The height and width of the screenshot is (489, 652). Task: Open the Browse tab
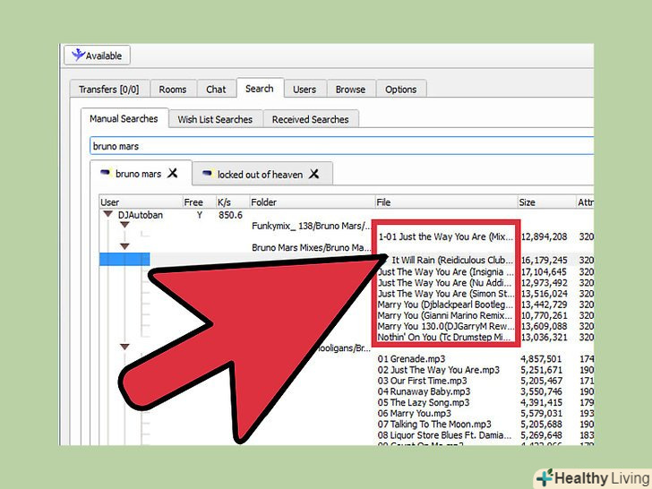[x=350, y=90]
